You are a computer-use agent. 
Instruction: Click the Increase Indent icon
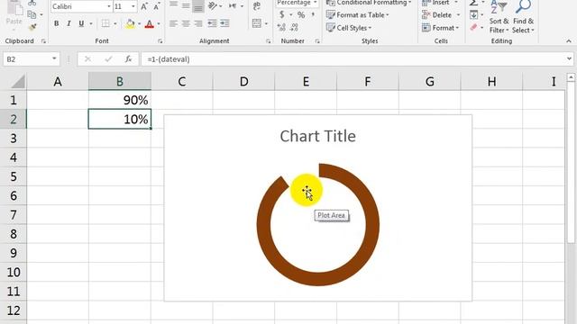224,23
